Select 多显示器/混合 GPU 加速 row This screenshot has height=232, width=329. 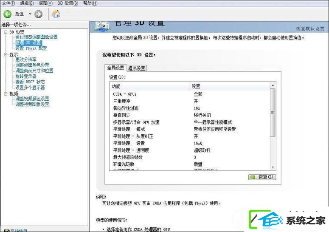190,122
